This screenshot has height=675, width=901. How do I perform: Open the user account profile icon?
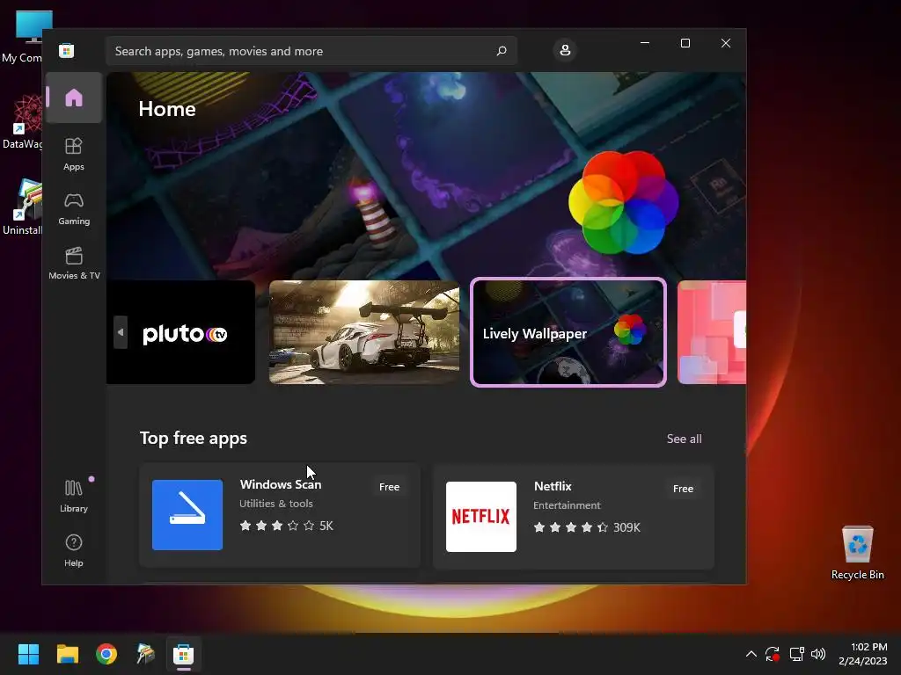pyautogui.click(x=565, y=50)
